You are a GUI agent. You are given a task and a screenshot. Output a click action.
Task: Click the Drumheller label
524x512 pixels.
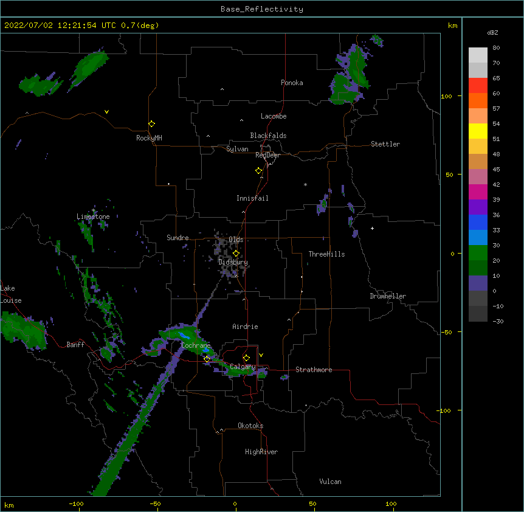(x=388, y=296)
